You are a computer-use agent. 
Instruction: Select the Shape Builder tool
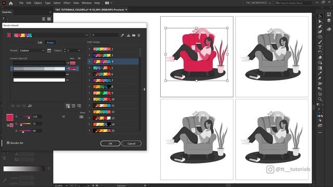click(x=320, y=63)
